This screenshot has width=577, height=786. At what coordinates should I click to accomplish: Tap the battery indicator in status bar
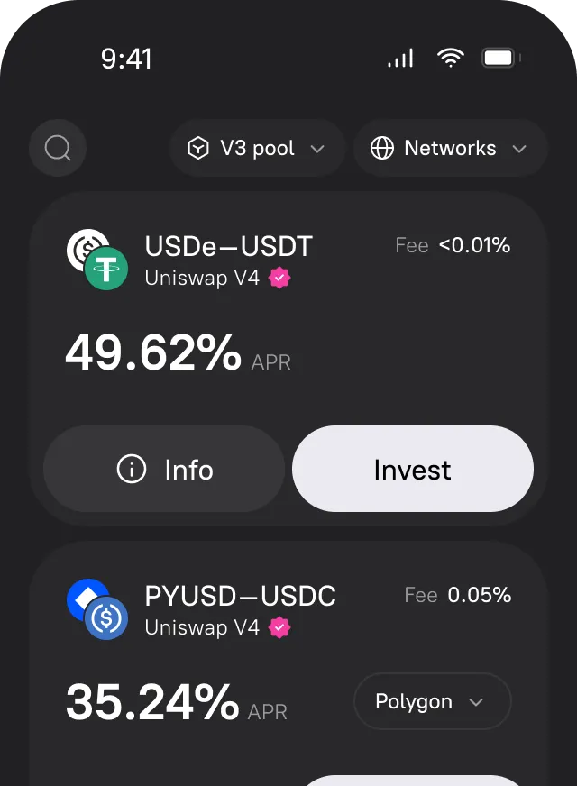click(500, 59)
